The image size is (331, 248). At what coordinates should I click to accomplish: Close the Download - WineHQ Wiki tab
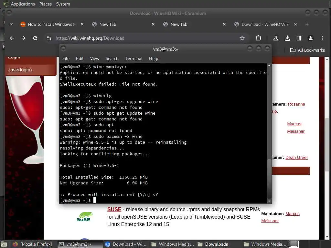tap(295, 24)
